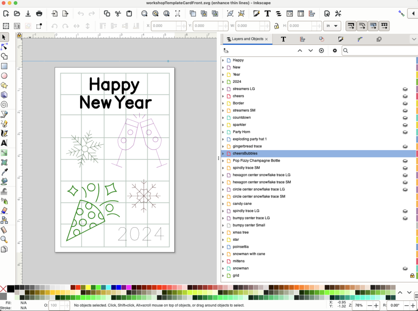Show the Party Horn layer
The image size is (418, 311).
[405, 132]
